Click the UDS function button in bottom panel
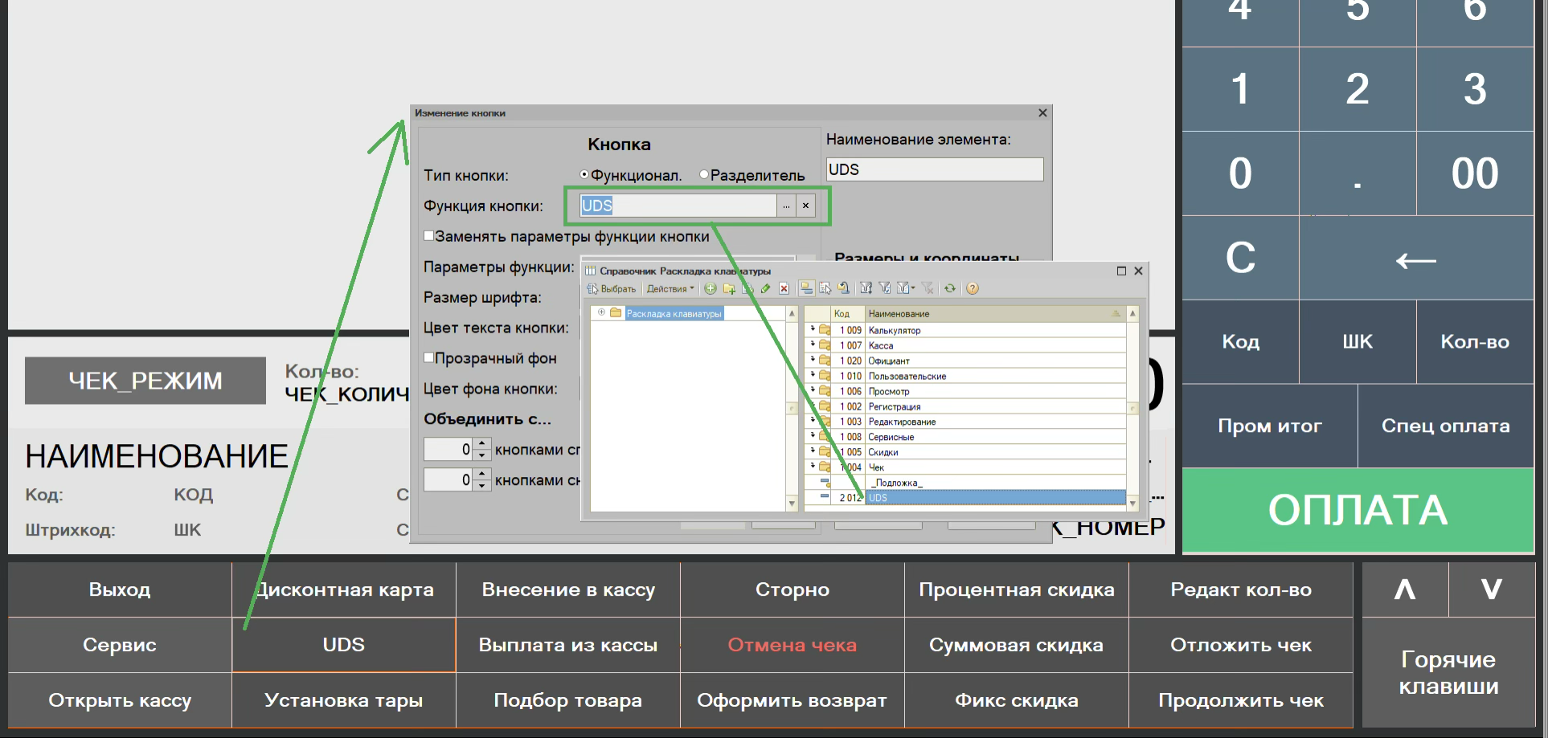This screenshot has width=1548, height=738. [344, 645]
